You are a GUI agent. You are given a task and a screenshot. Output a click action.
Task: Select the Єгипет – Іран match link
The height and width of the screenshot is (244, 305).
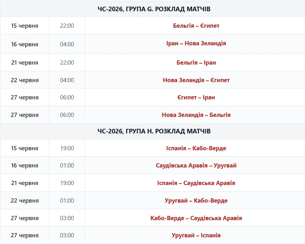point(196,97)
